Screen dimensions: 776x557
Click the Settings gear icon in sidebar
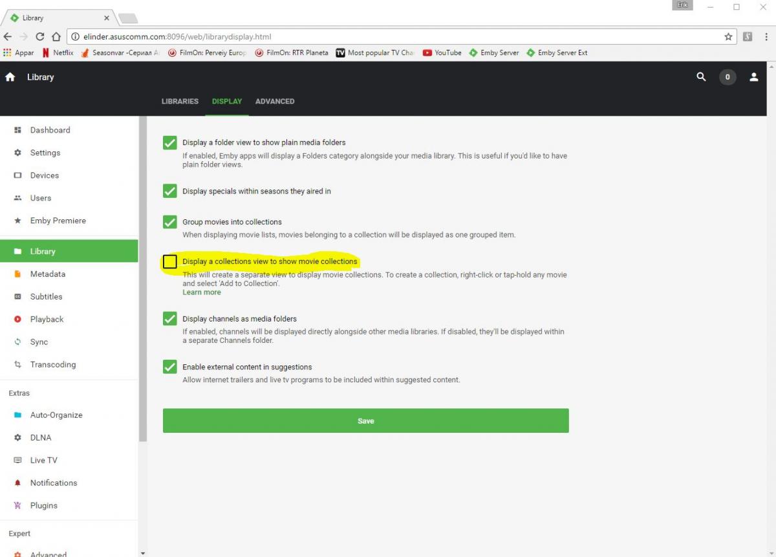pyautogui.click(x=18, y=153)
